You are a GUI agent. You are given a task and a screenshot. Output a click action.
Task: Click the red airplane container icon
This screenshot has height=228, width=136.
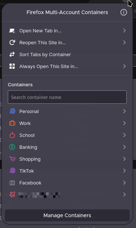(x=12, y=195)
